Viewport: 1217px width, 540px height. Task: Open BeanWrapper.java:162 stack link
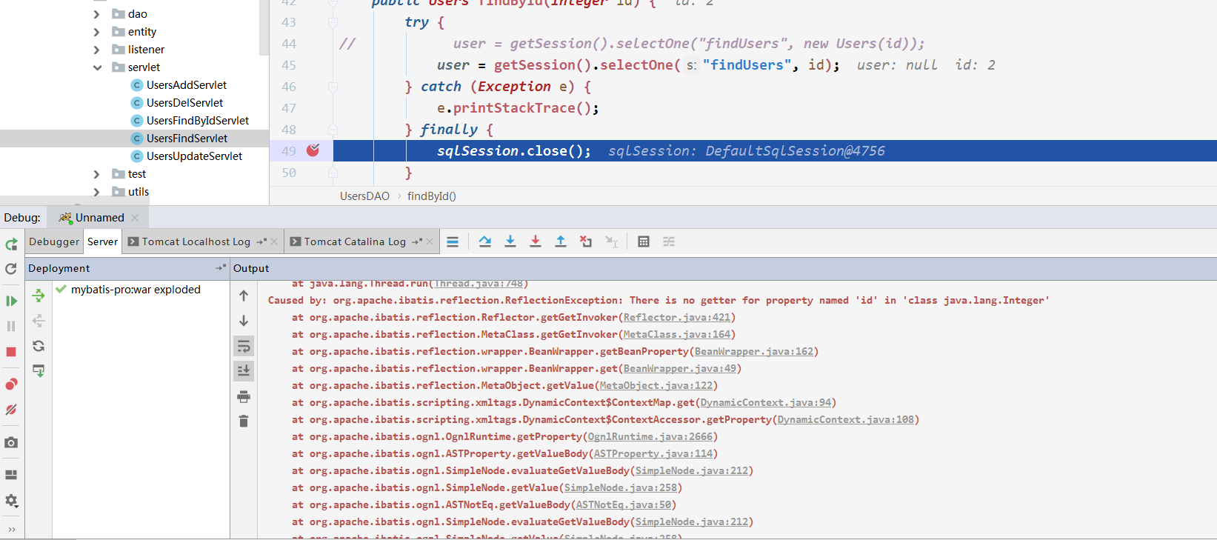(754, 351)
